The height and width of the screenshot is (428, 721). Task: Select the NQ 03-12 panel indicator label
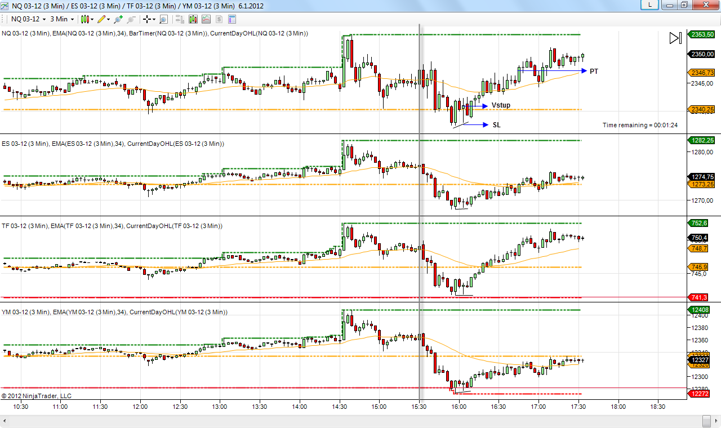point(155,33)
